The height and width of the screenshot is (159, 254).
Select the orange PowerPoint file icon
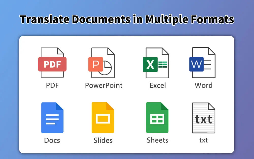tap(102, 63)
